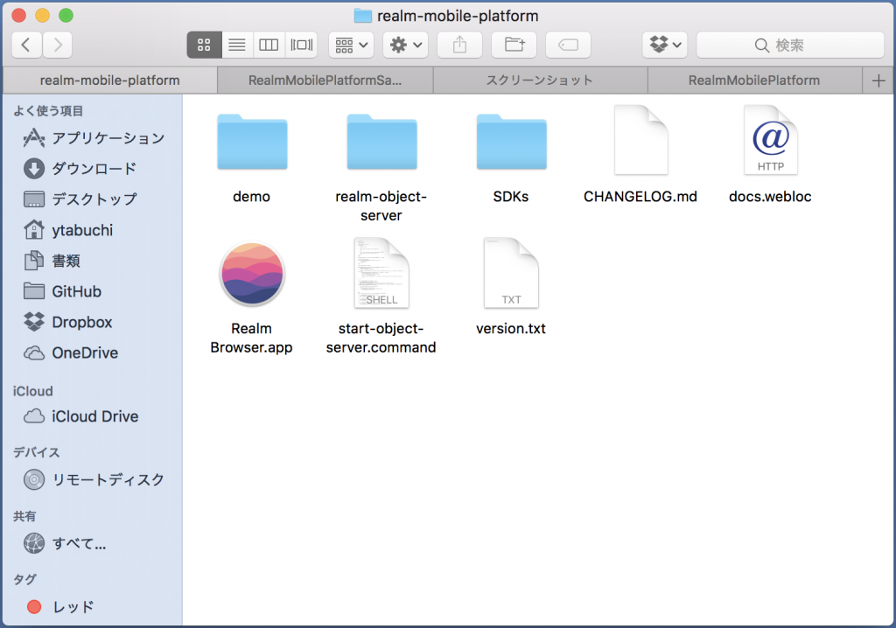Focus the 検索 search field

(x=790, y=45)
